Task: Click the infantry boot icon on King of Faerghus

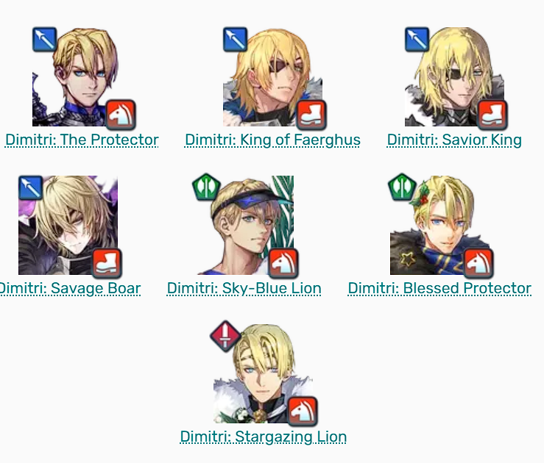Action: pyautogui.click(x=311, y=115)
